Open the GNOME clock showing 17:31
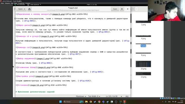The image size is (185, 104). [x=92, y=5]
